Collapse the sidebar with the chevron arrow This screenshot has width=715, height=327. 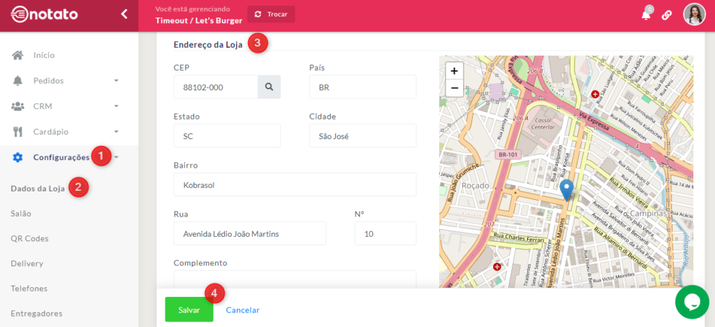pyautogui.click(x=124, y=14)
